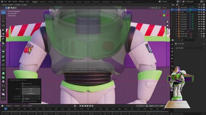The width and height of the screenshot is (206, 115).
Task: Select the Transform tool
Action: click(x=3, y=34)
